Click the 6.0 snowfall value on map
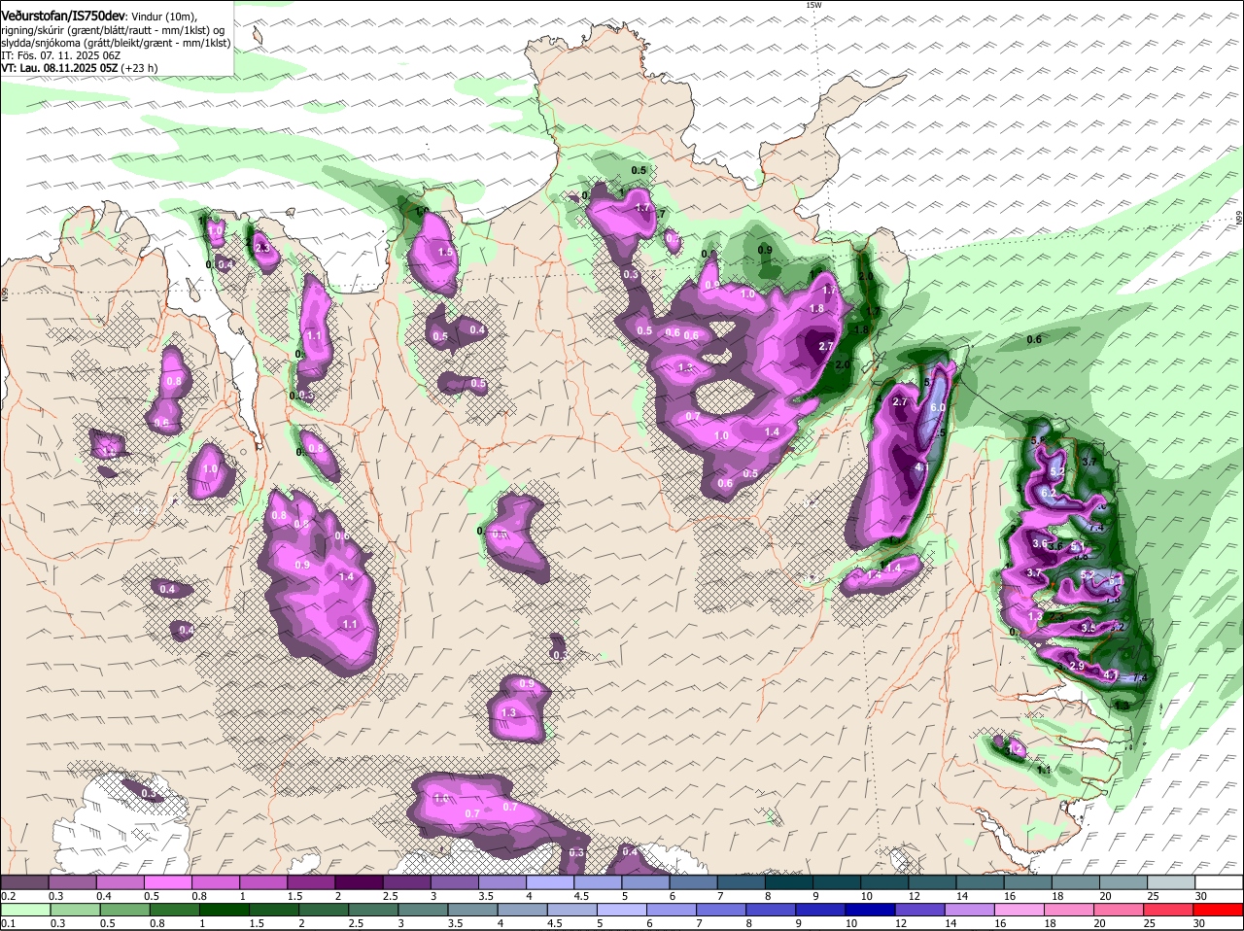1244x931 pixels. coord(937,407)
